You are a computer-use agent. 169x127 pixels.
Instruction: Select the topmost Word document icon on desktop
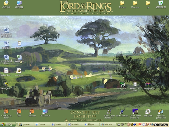tap(6, 32)
